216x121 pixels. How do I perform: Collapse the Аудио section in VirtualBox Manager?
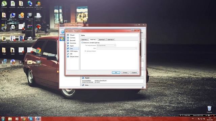[x=87, y=78]
